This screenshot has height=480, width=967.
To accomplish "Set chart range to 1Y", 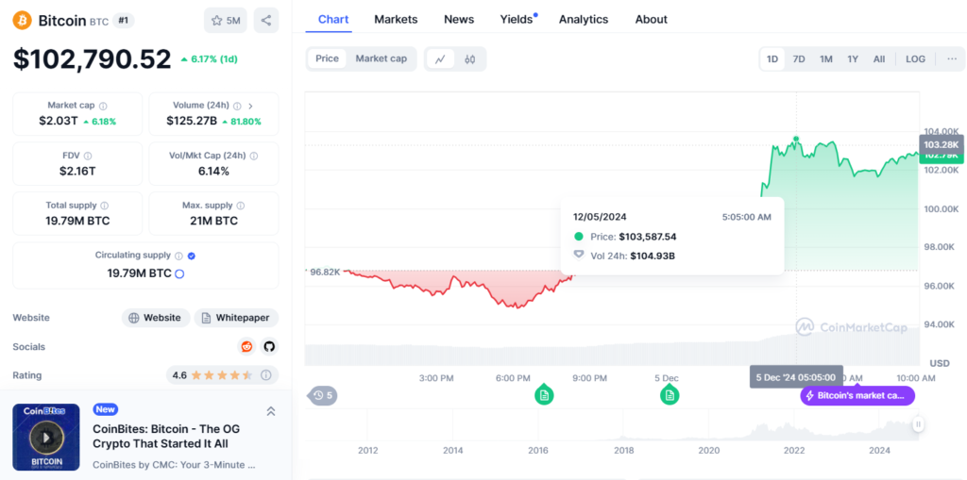I will [853, 59].
